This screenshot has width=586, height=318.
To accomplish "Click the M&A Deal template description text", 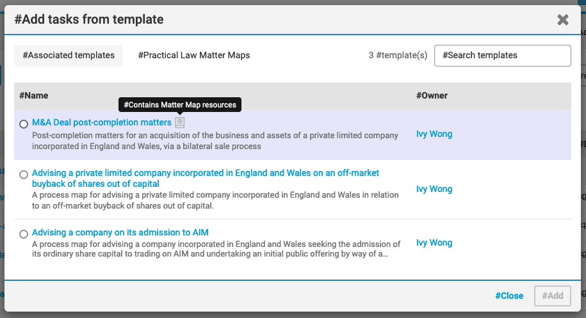I will [215, 141].
